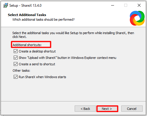Click the Select Additional Tasks heading
147x116 pixels.
click(27, 15)
